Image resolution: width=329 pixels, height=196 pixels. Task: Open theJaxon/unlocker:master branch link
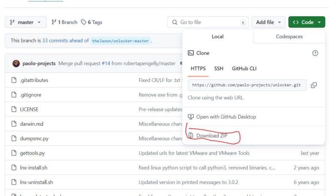(x=120, y=41)
